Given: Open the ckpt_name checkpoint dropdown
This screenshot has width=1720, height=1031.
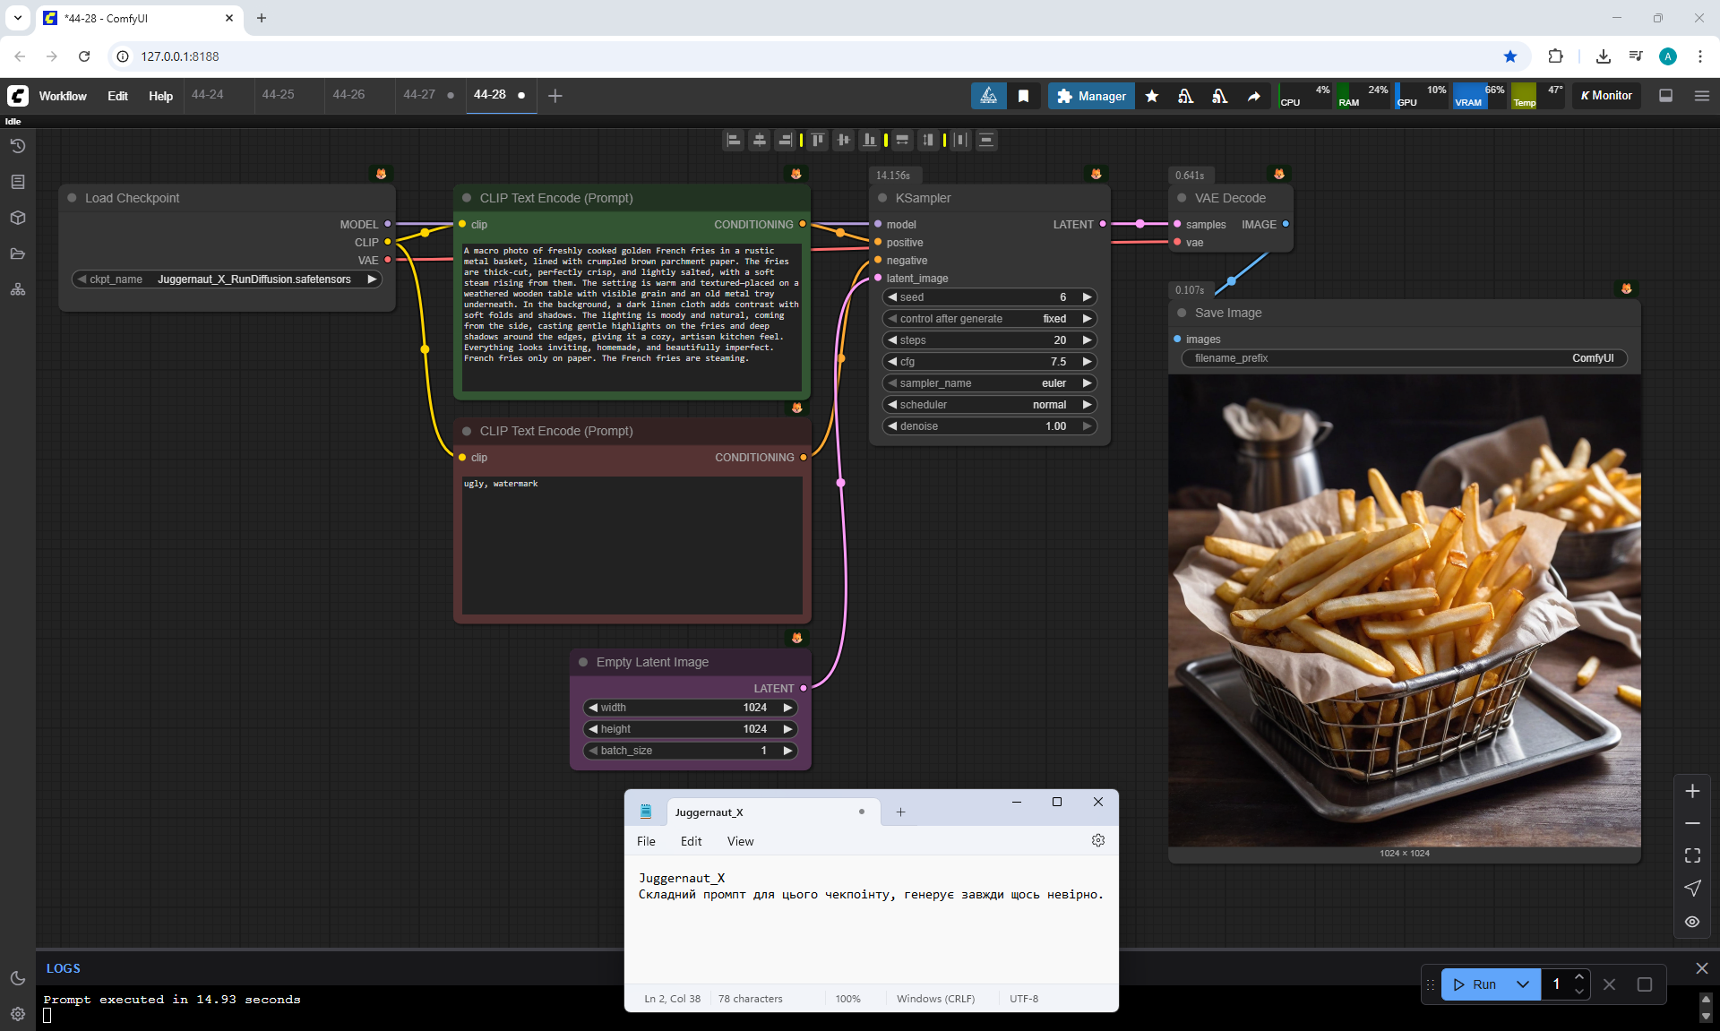Looking at the screenshot, I should (227, 279).
